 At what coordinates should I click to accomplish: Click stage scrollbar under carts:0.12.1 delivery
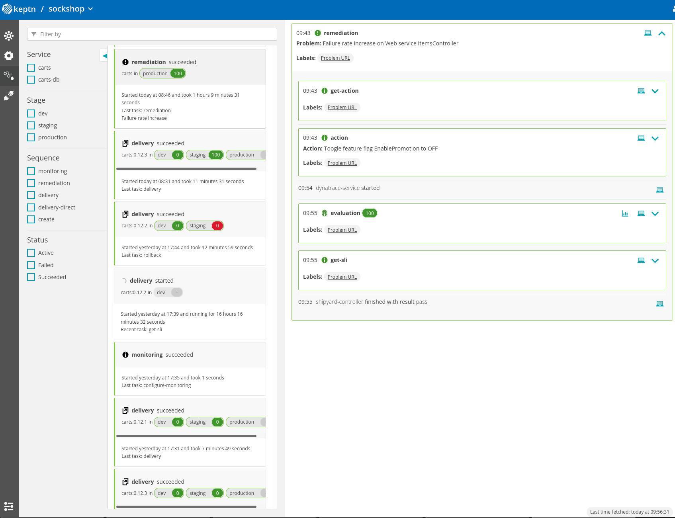click(x=186, y=436)
